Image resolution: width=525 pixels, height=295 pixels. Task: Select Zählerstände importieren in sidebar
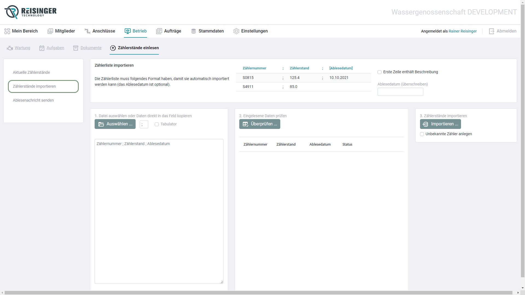(43, 86)
